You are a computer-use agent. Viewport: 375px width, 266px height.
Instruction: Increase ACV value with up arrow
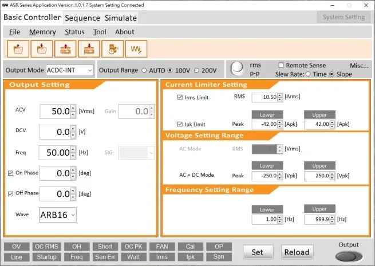tap(73, 108)
